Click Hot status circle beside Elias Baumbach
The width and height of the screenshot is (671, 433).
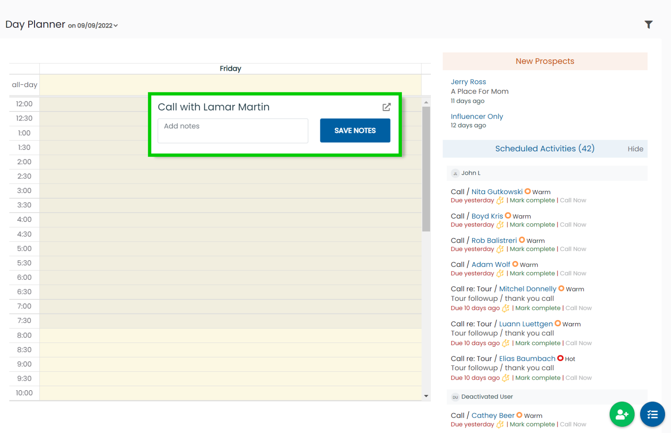[x=560, y=358]
